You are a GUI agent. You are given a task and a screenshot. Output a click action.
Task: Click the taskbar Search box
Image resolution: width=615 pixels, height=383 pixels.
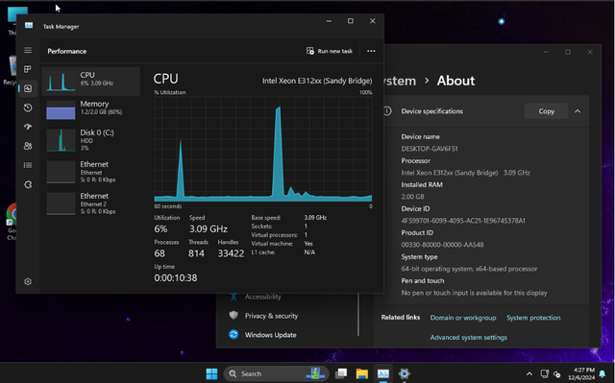click(276, 373)
